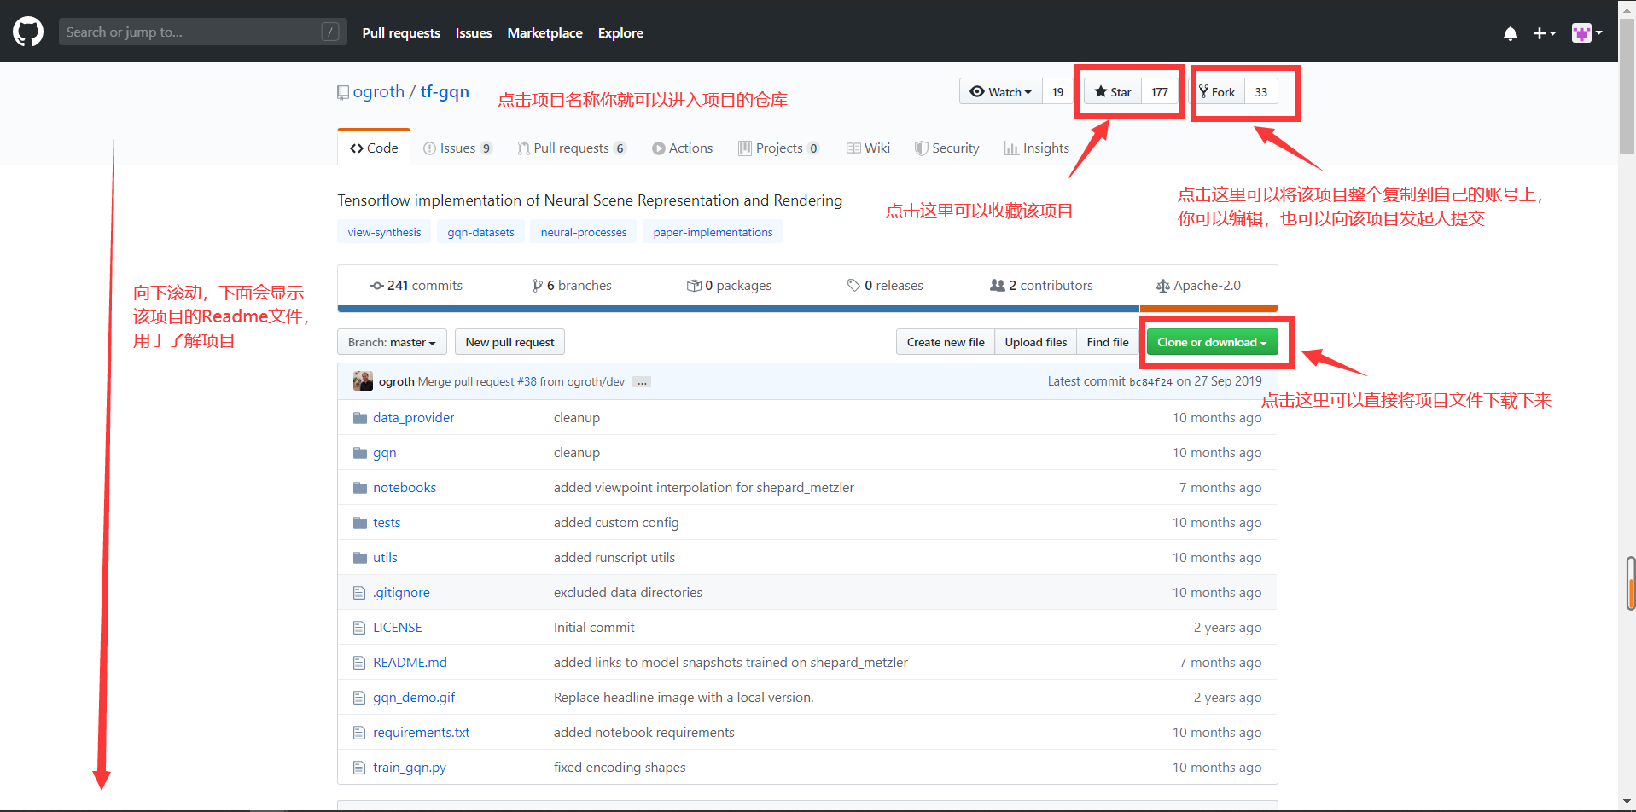Star the repository
Image resolution: width=1636 pixels, height=812 pixels.
point(1113,91)
